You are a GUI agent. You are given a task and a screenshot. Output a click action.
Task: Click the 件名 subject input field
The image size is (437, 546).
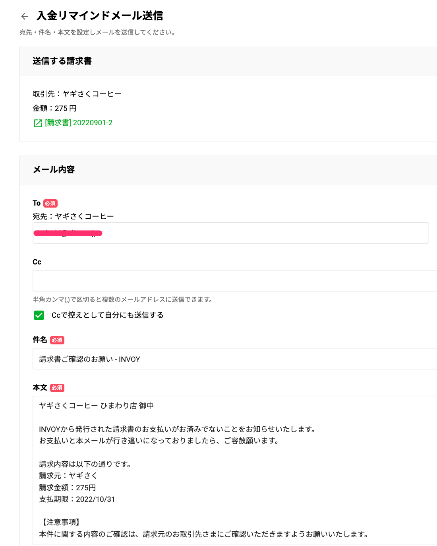click(235, 359)
